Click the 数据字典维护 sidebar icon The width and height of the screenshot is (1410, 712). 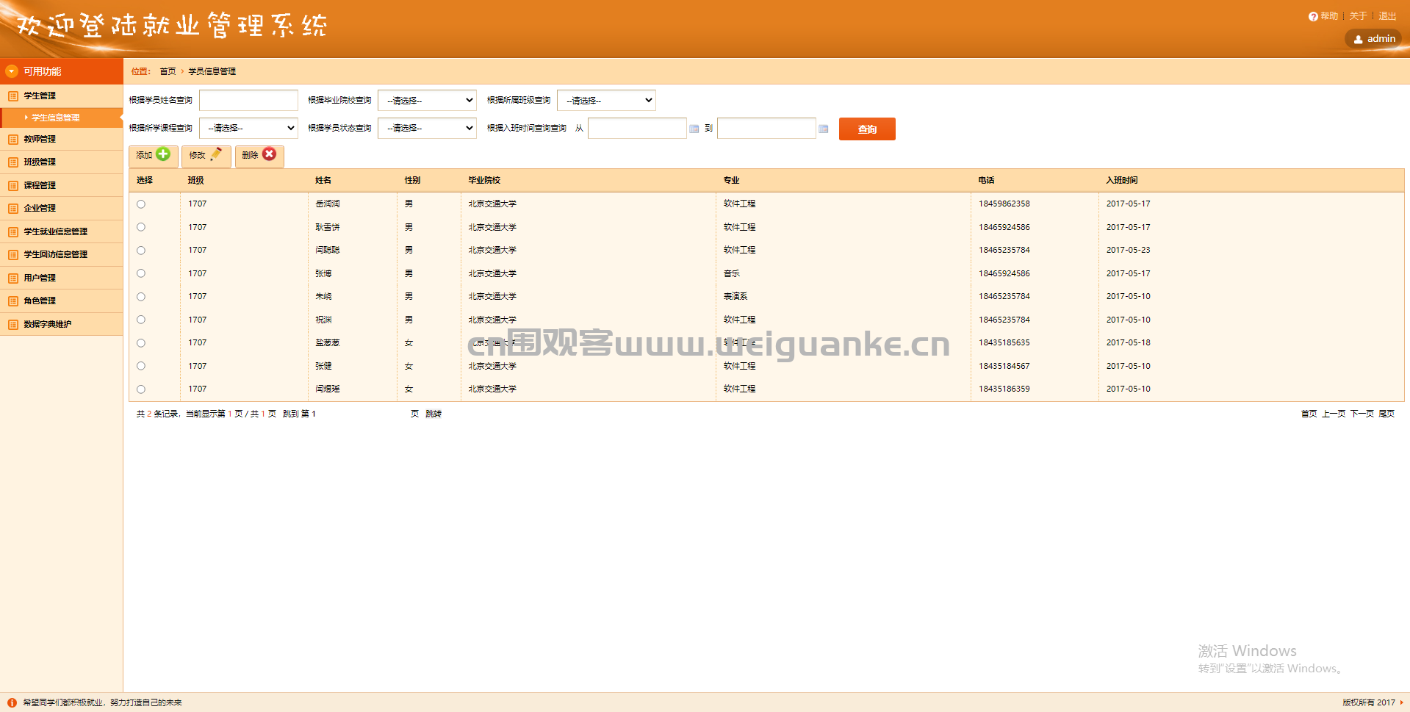click(13, 325)
